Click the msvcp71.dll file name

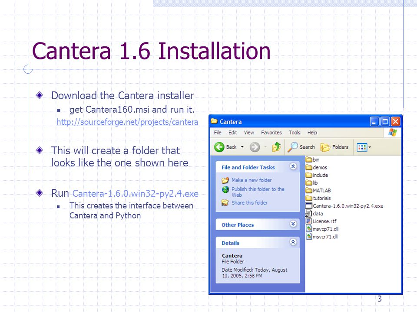click(326, 229)
